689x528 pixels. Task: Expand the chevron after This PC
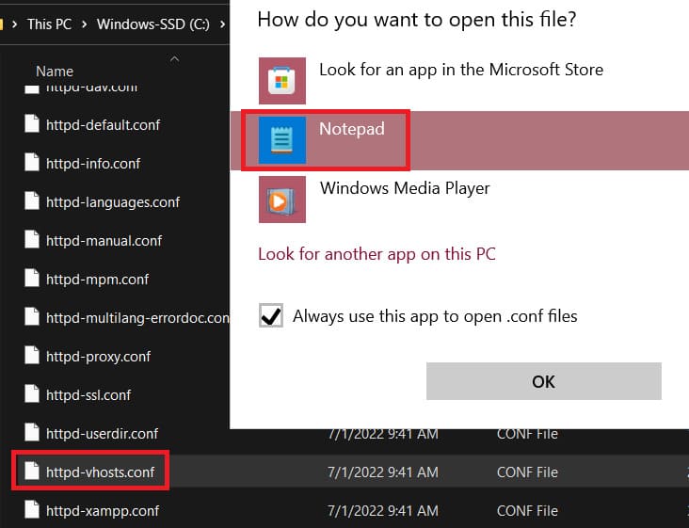click(84, 24)
